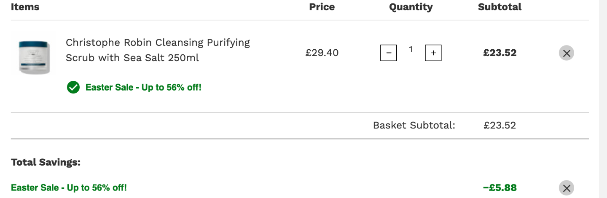Image resolution: width=607 pixels, height=198 pixels.
Task: Remove Christophe Robin scrub from basket
Action: coord(567,53)
